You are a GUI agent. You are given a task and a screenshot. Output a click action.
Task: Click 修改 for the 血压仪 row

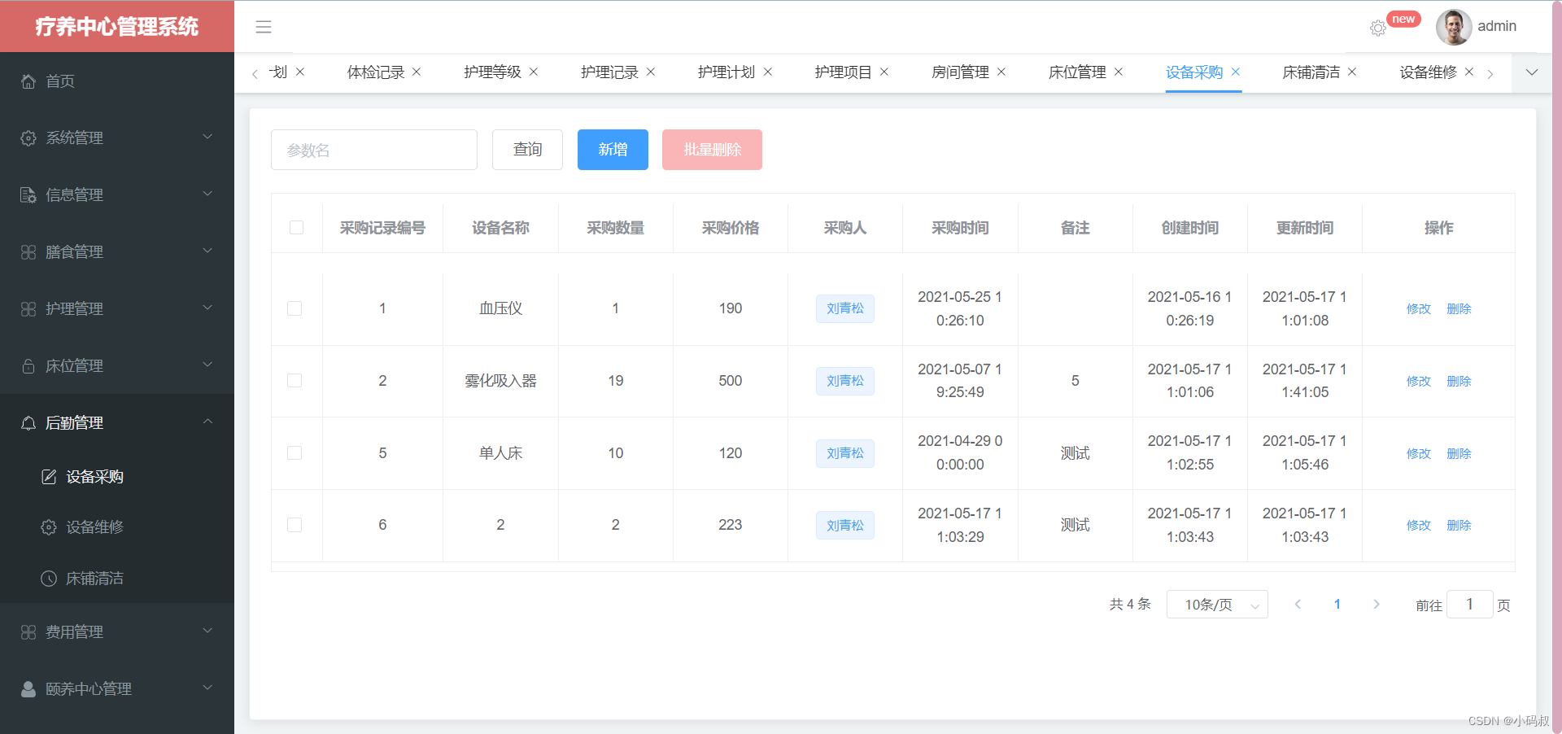point(1419,309)
